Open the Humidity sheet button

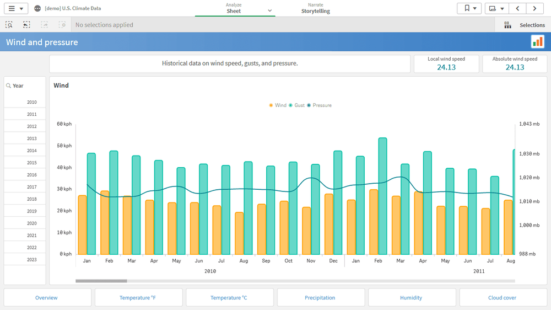click(411, 298)
